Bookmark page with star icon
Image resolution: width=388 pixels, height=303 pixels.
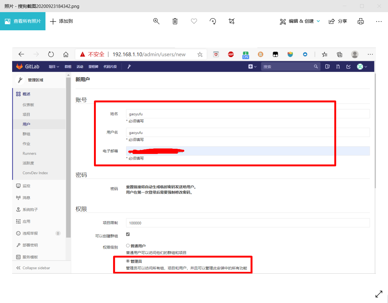(x=200, y=55)
